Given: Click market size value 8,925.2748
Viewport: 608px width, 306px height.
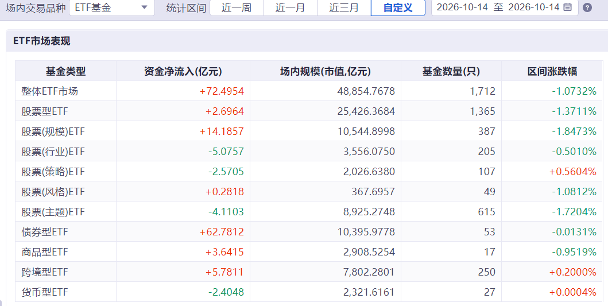Looking at the screenshot, I should [369, 212].
